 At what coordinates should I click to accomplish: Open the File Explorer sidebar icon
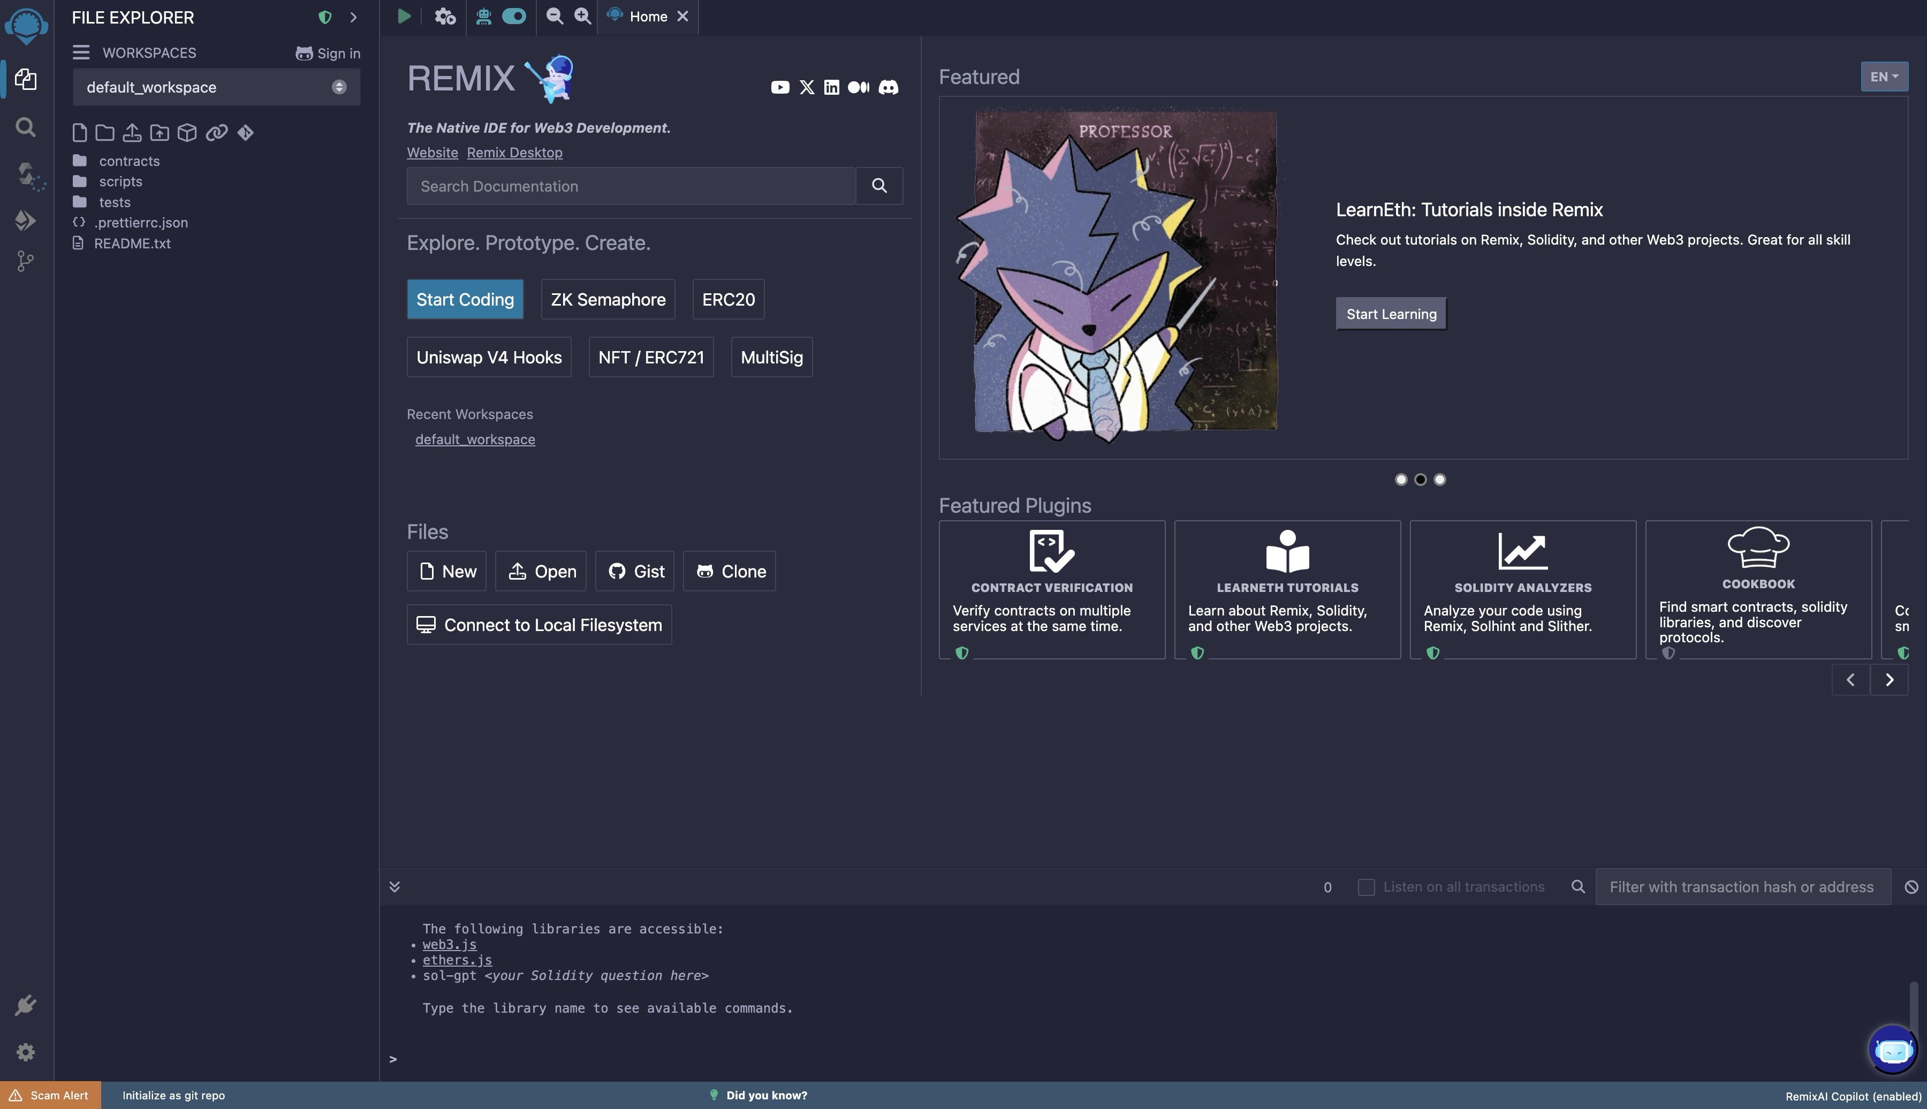26,79
